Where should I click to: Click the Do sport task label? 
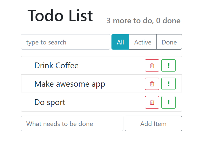pos(50,102)
